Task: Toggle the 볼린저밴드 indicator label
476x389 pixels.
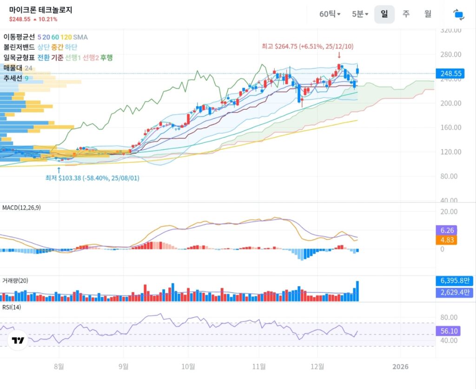Action: click(19, 47)
